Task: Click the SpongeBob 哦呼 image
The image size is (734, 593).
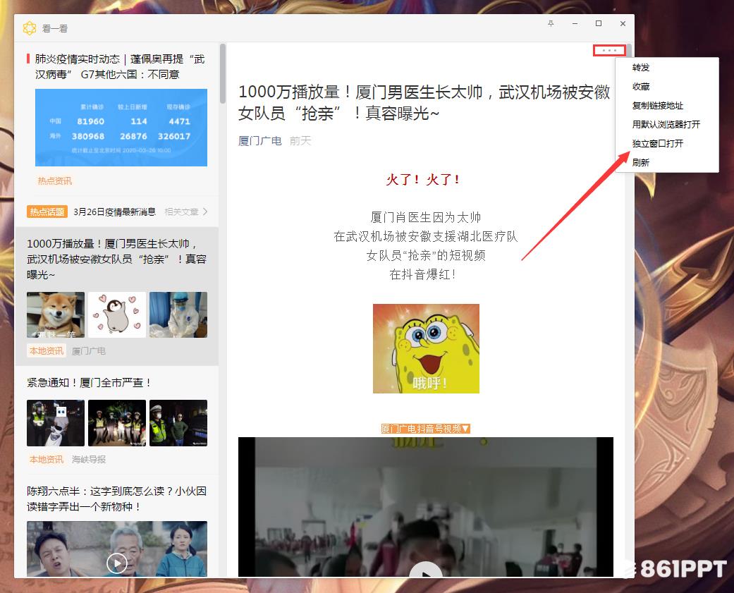Action: [426, 348]
